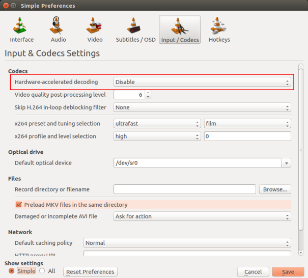This screenshot has height=278, width=308.
Task: Click 'Show settings' label
Action: 24,263
